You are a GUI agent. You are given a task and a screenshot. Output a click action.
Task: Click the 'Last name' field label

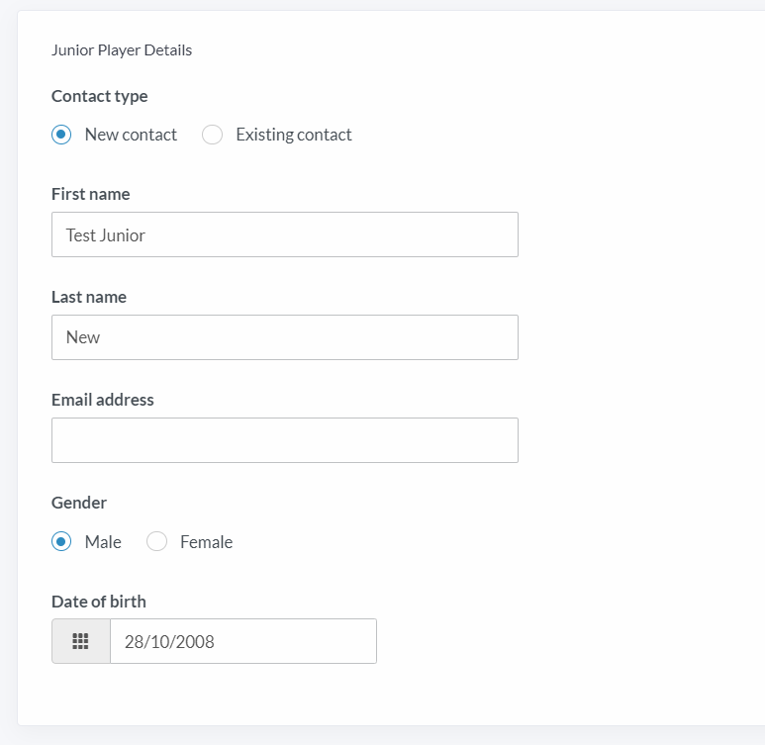pyautogui.click(x=89, y=297)
